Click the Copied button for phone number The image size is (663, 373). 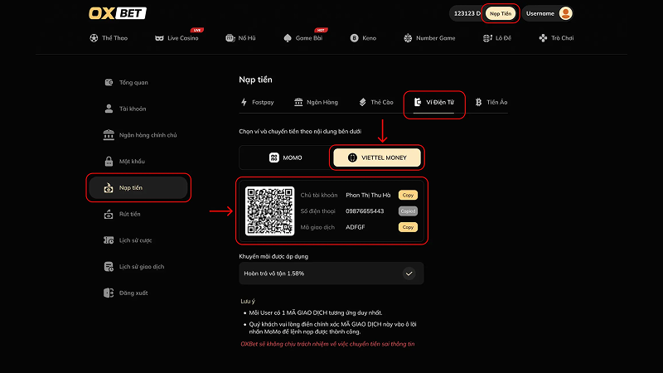pos(408,211)
